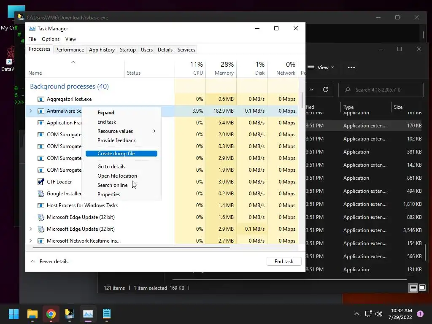Screen dimensions: 432x324
Task: Click the taskbar clock showing 10:32 AM
Action: (x=400, y=314)
